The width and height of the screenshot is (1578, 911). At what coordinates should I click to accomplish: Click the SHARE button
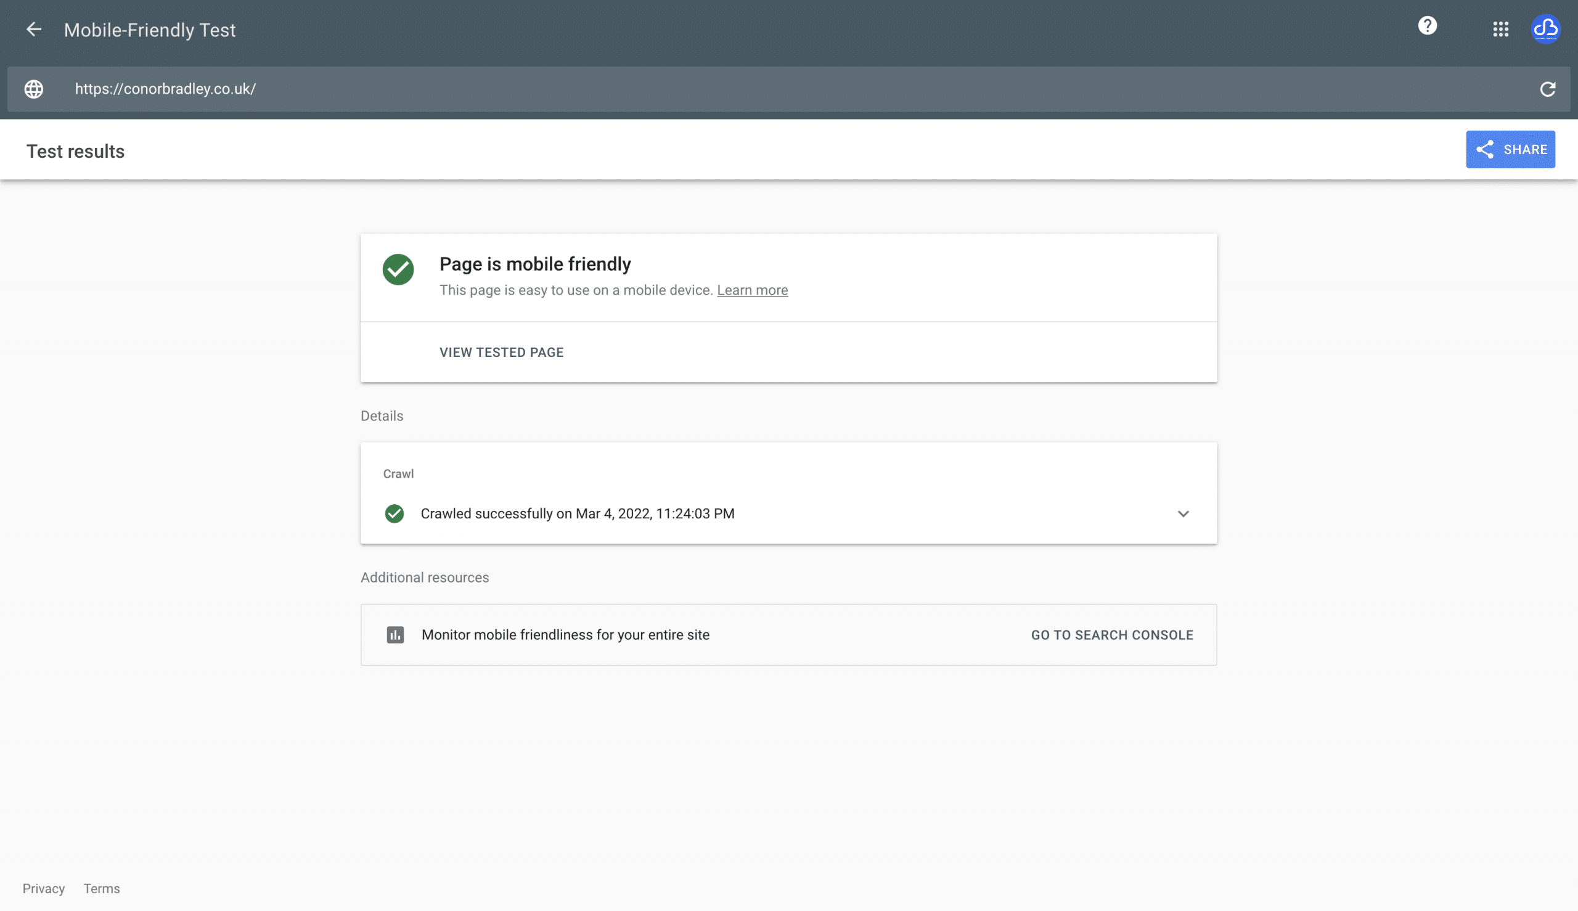pos(1510,150)
